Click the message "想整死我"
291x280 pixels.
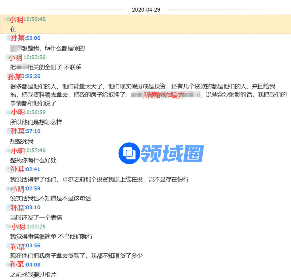(22, 141)
